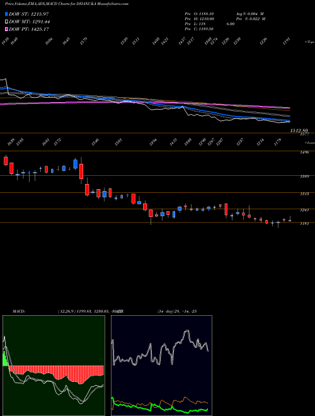
Task: Click the 1394 lower price label
Action: pos(153,142)
